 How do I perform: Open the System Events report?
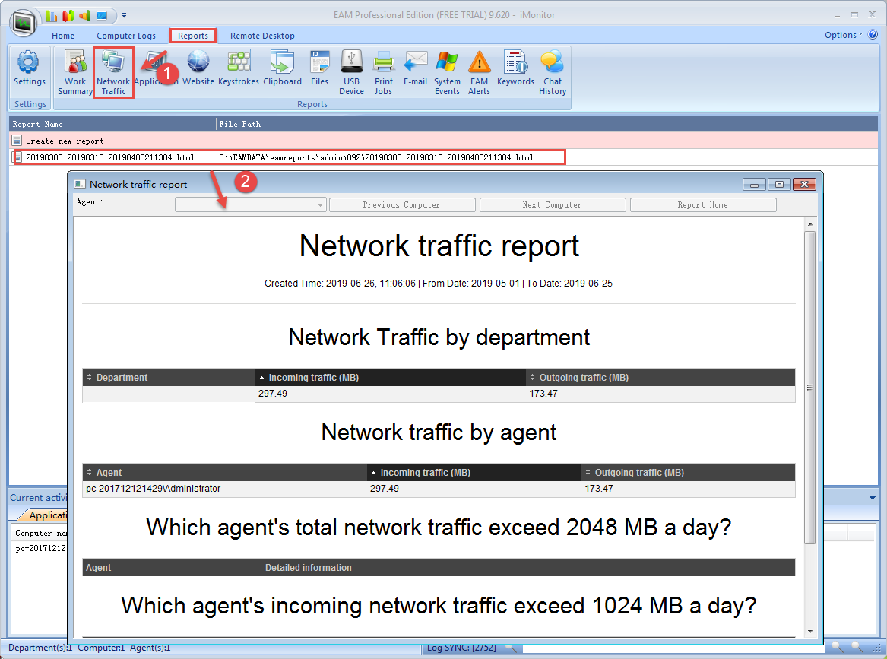coord(447,73)
